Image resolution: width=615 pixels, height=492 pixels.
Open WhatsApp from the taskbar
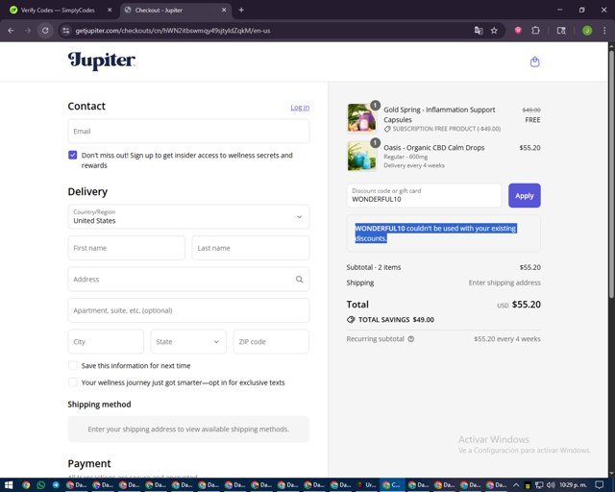tap(40, 485)
